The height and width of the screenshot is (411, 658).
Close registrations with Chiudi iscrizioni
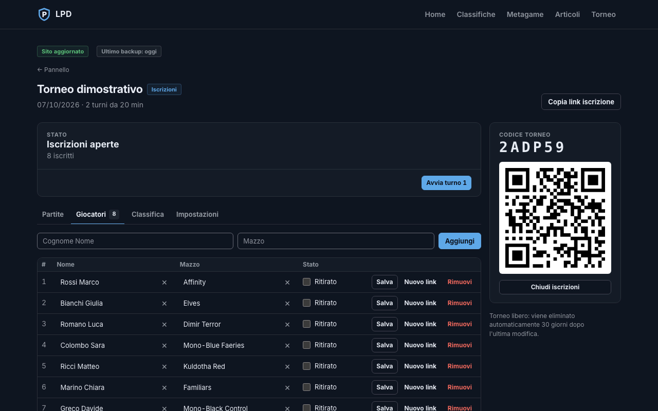(555, 287)
